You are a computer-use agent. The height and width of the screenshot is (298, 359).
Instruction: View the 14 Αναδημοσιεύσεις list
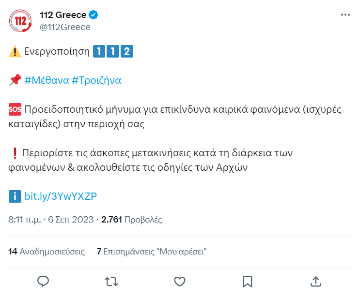pyautogui.click(x=47, y=252)
